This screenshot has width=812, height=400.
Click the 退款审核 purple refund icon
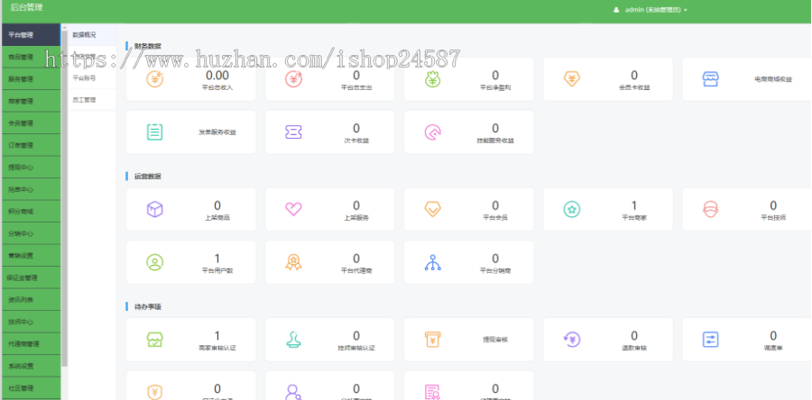click(x=572, y=340)
